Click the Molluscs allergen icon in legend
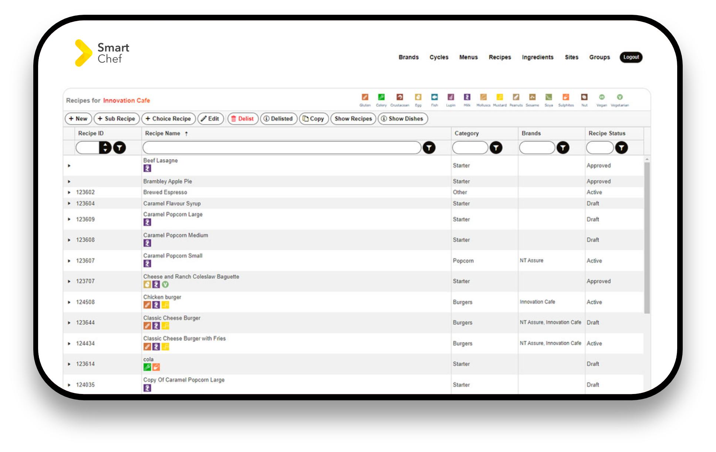The width and height of the screenshot is (716, 452). [x=483, y=97]
